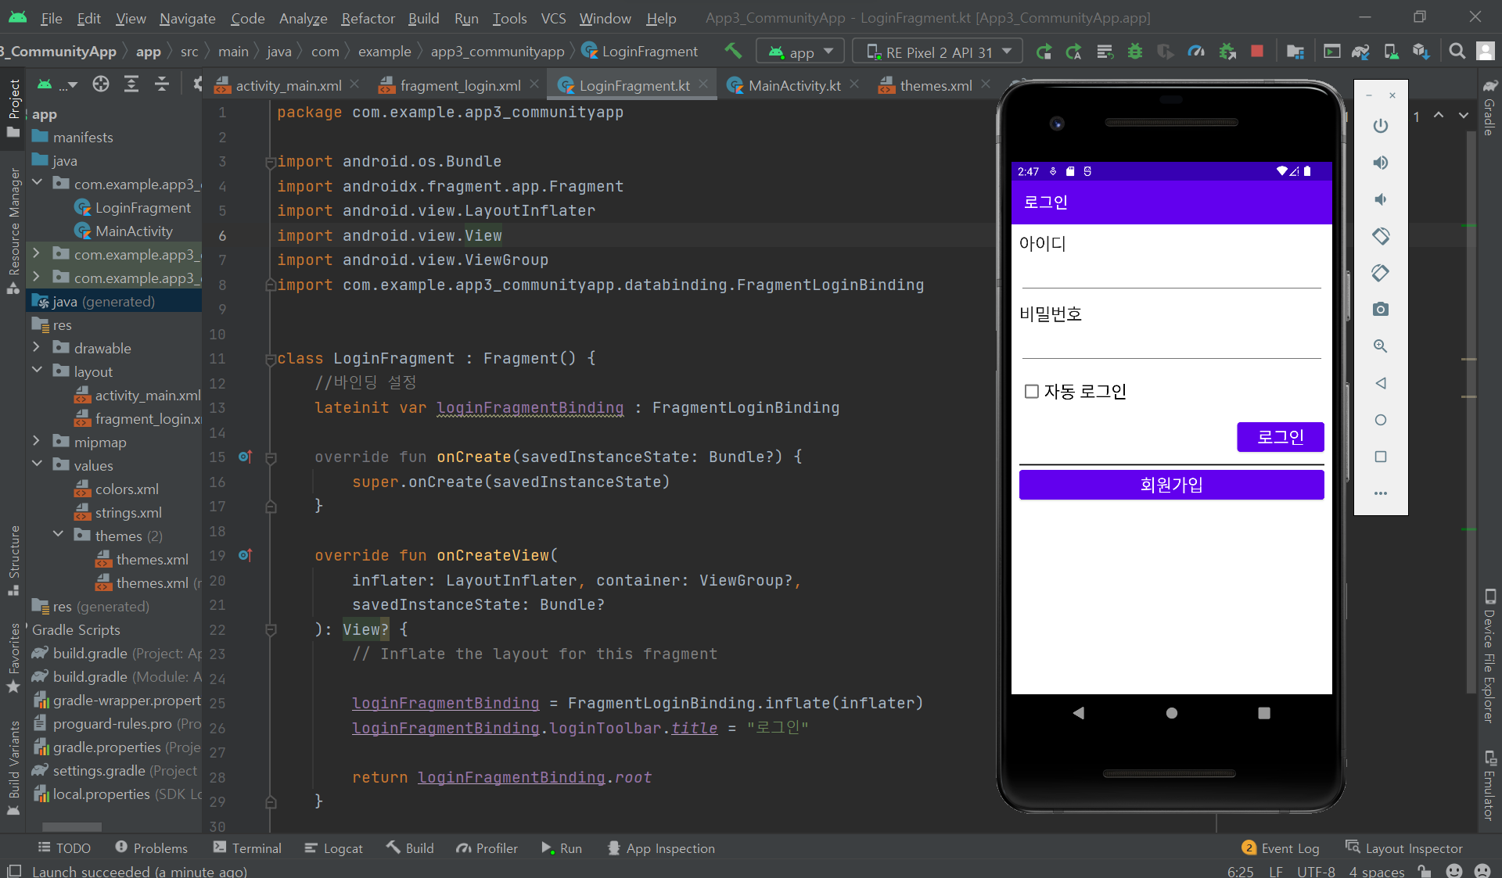Open Search Everywhere magnifier icon

pyautogui.click(x=1457, y=52)
